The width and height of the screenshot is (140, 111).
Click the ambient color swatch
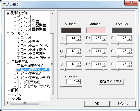pos(71,30)
